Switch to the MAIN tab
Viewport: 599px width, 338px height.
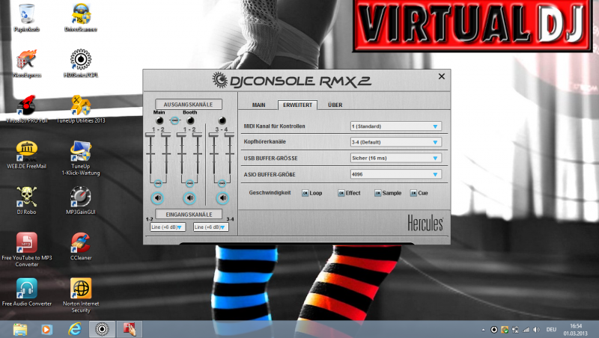pyautogui.click(x=258, y=105)
